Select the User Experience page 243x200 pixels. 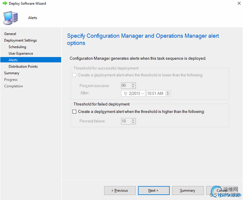[21, 54]
